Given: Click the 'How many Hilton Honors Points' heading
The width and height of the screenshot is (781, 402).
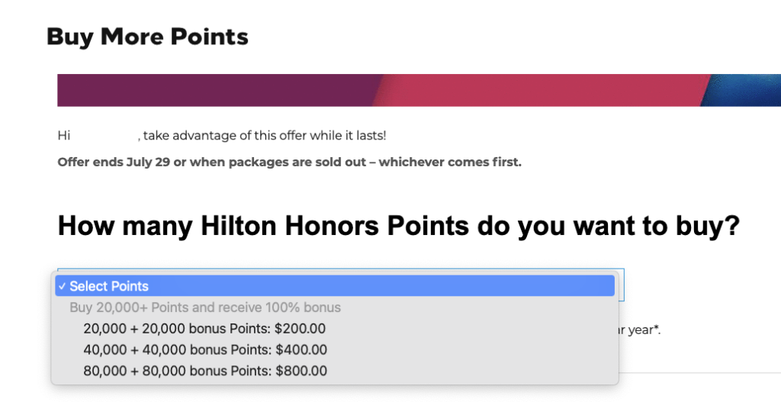Looking at the screenshot, I should click(259, 227).
